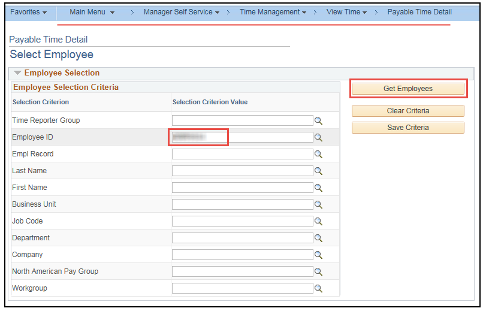This screenshot has height=311, width=483.
Task: Open lookup icon for First Name
Action: 318,188
